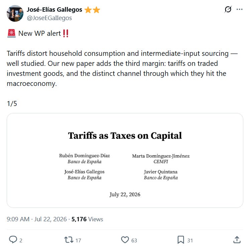Click the gold stars next to the name
Image resolution: width=250 pixels, height=248 pixels.
coord(92,10)
